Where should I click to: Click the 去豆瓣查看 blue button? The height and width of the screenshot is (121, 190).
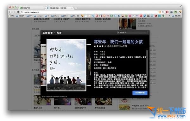pyautogui.click(x=140, y=92)
